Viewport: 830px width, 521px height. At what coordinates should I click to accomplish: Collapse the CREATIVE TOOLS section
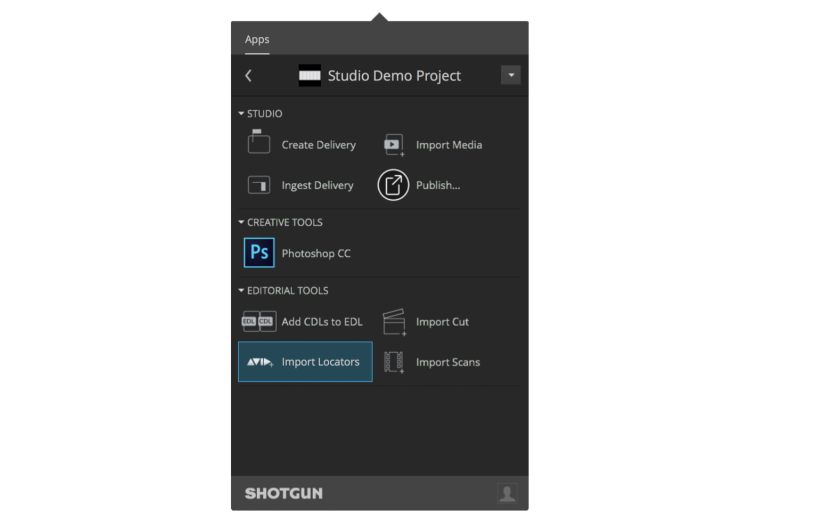click(241, 222)
